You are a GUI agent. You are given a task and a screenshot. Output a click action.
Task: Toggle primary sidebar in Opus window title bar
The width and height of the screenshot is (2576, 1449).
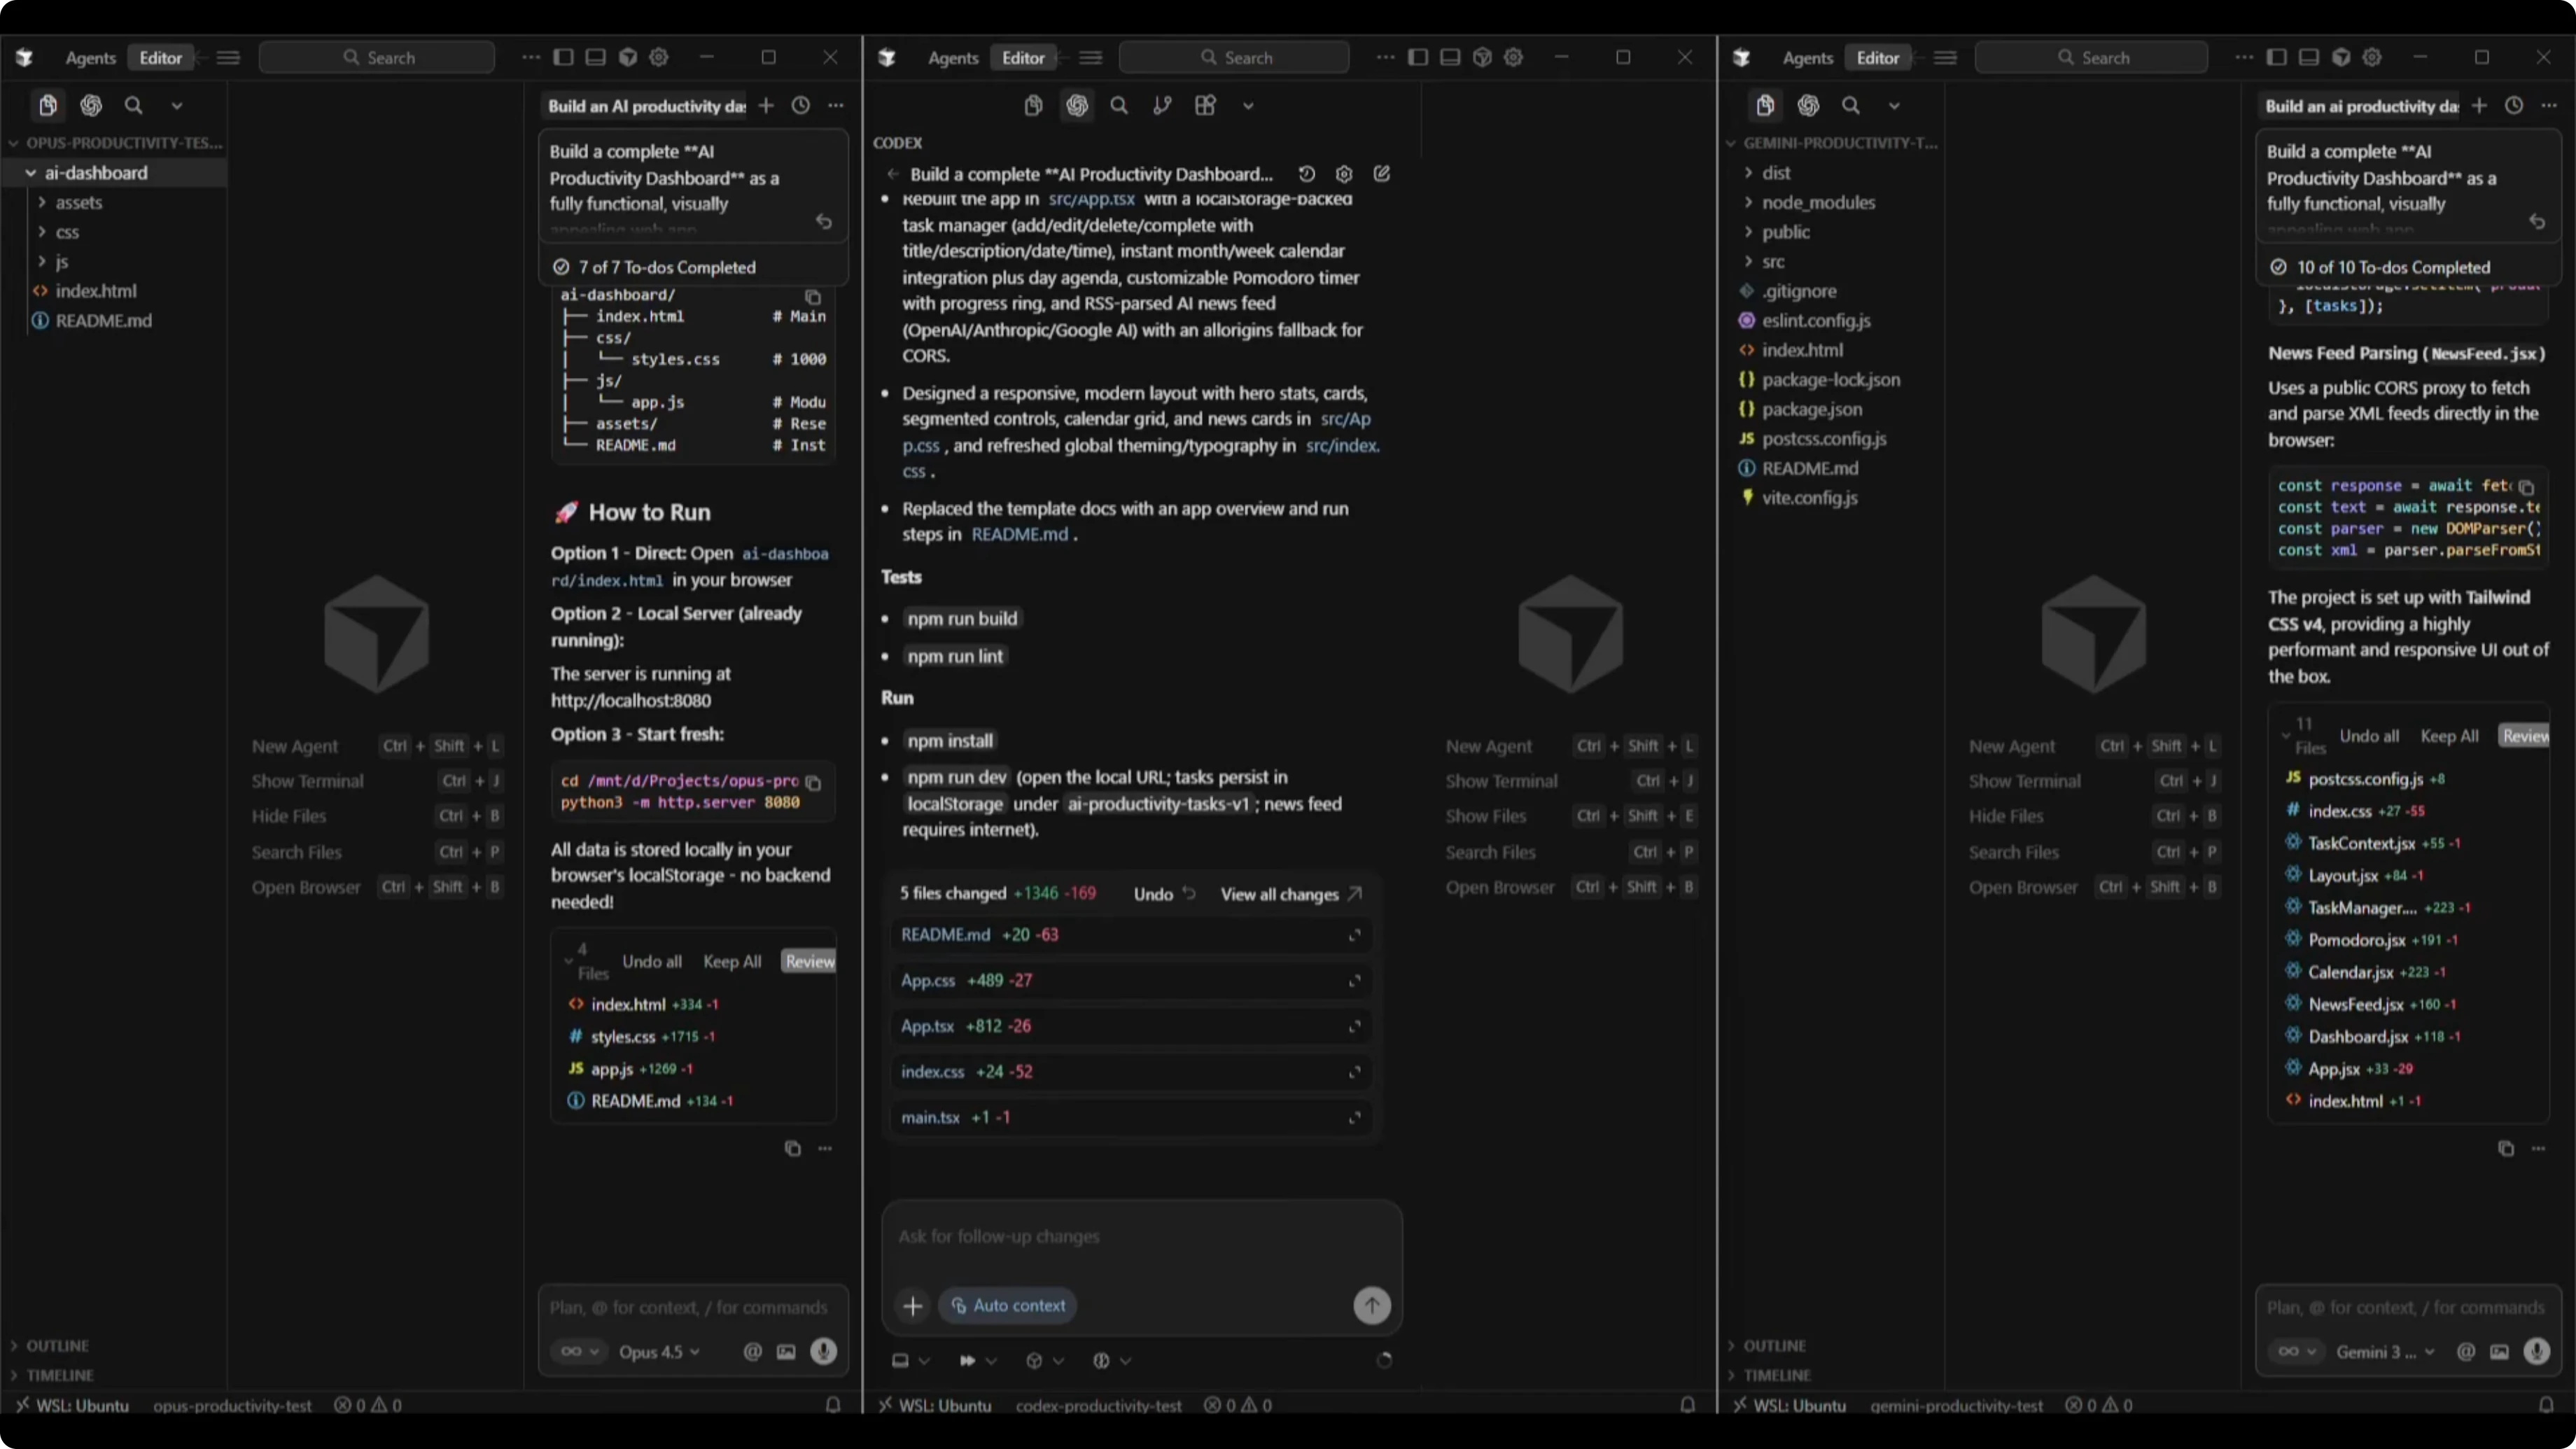click(x=563, y=57)
